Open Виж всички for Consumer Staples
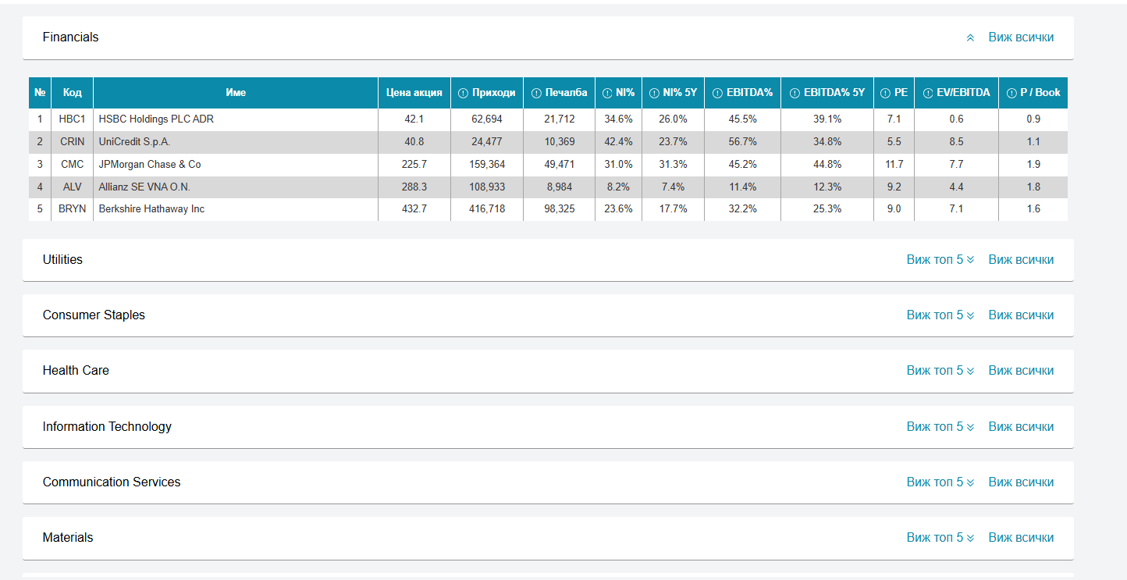Viewport: 1127px width, 580px height. 1021,315
